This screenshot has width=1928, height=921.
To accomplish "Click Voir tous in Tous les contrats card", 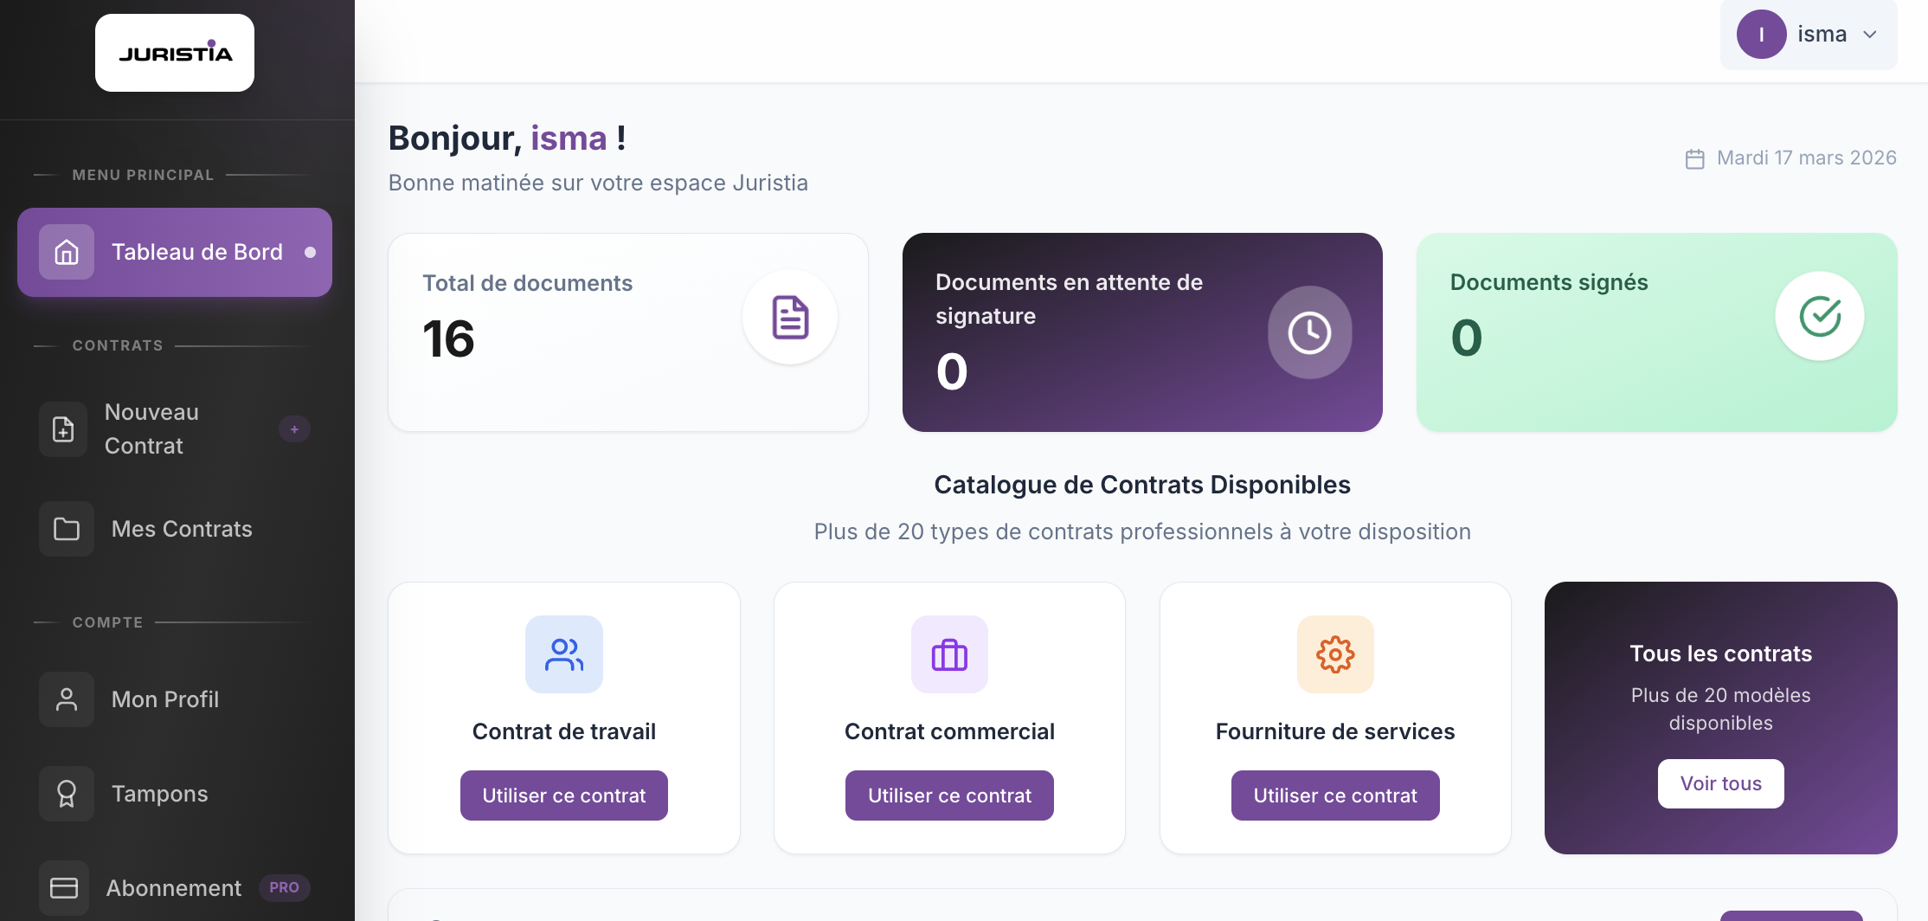I will [1720, 783].
